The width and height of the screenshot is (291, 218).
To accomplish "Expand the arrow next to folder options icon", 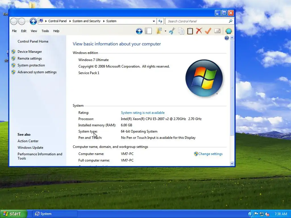I will (x=165, y=31).
